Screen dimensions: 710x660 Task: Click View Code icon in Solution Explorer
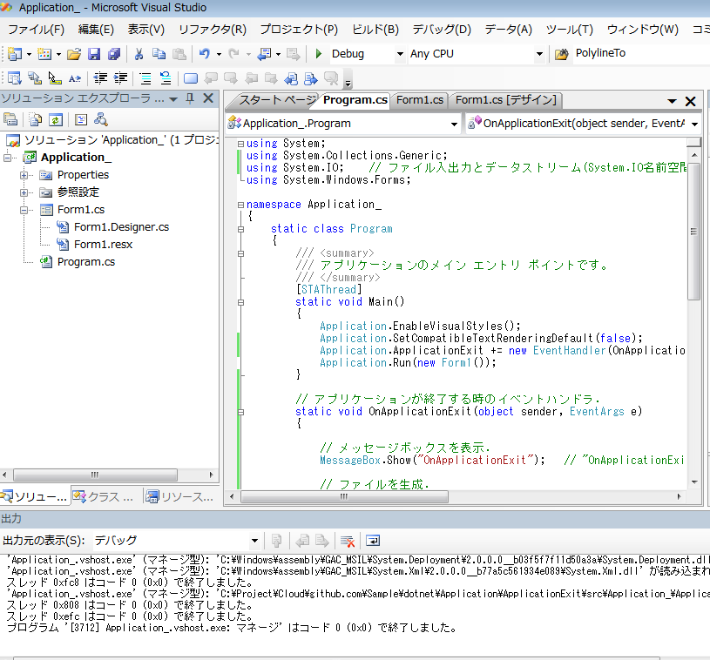(81, 119)
